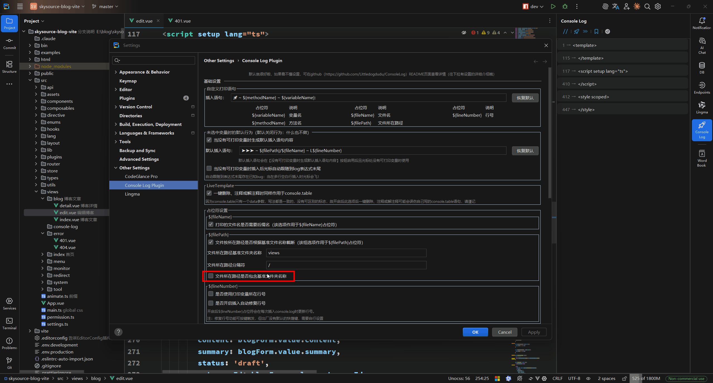713x383 pixels.
Task: Start debugging the dev configuration
Action: point(565,6)
